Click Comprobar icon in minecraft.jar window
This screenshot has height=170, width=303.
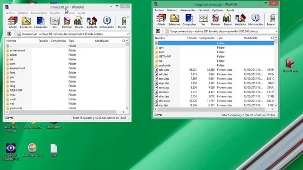[x=41, y=23]
